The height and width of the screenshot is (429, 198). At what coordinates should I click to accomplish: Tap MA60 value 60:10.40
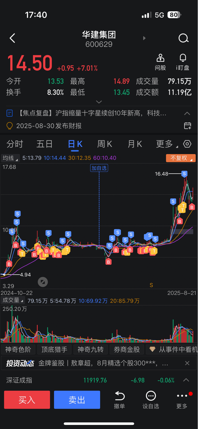105,158
